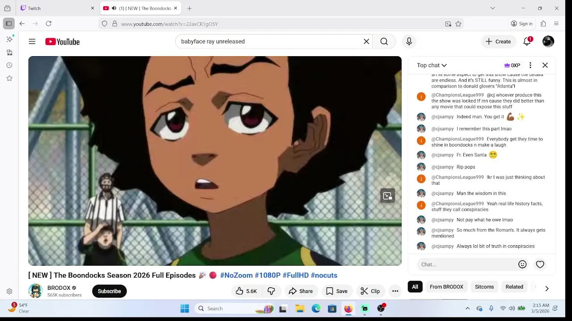
Task: Open Bookmarks star in the sidebar
Action: [9, 78]
